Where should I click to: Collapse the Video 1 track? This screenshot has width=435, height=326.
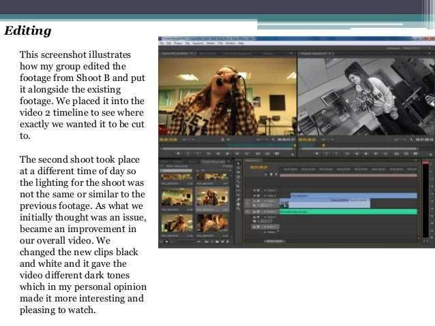click(x=265, y=201)
